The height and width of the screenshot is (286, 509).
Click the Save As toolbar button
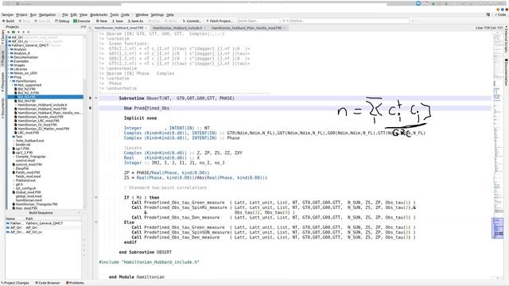point(136,21)
